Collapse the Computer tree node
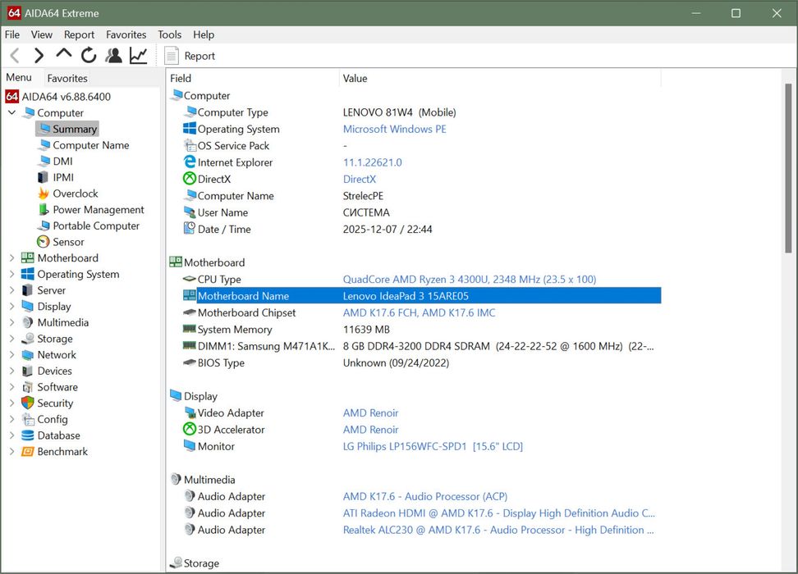The height and width of the screenshot is (574, 798). [x=11, y=113]
